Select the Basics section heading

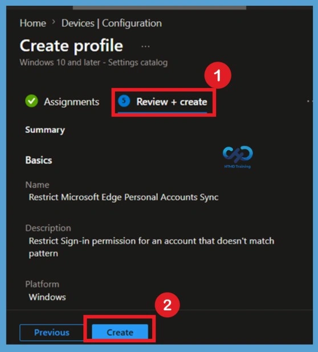click(x=39, y=160)
